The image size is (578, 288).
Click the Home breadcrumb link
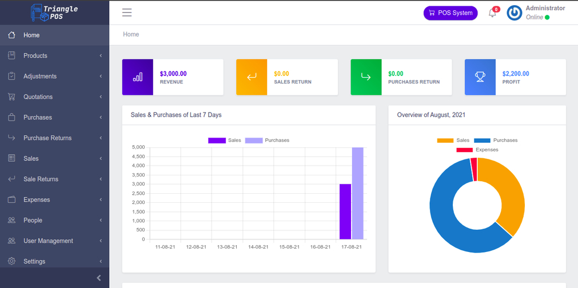131,34
